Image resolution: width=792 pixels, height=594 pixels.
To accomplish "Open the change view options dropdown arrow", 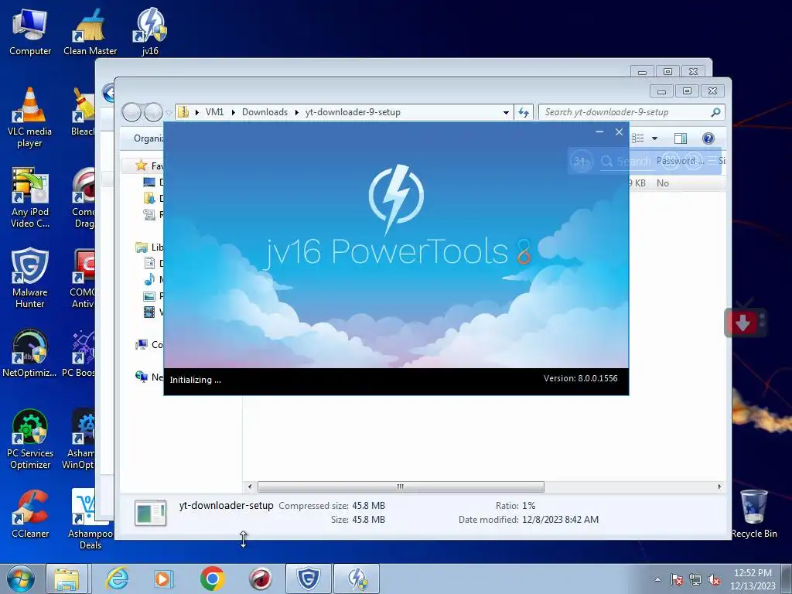I will click(654, 138).
